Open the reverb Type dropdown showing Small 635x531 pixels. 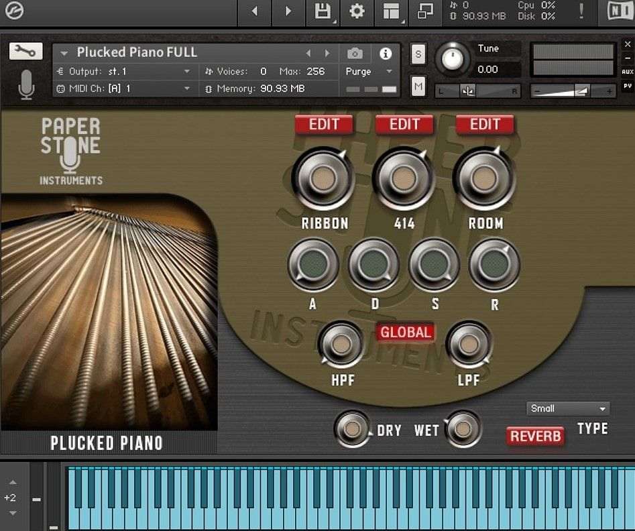(x=567, y=408)
